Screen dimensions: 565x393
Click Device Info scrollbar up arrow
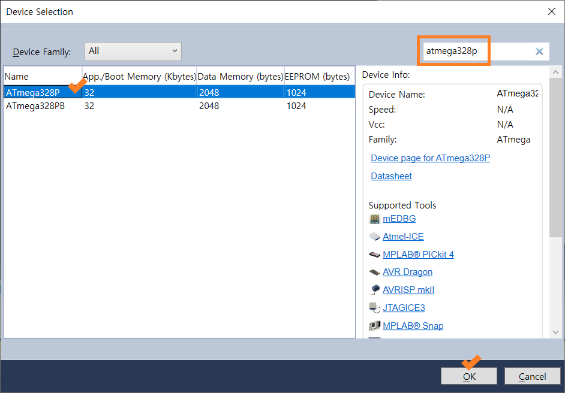pyautogui.click(x=555, y=72)
